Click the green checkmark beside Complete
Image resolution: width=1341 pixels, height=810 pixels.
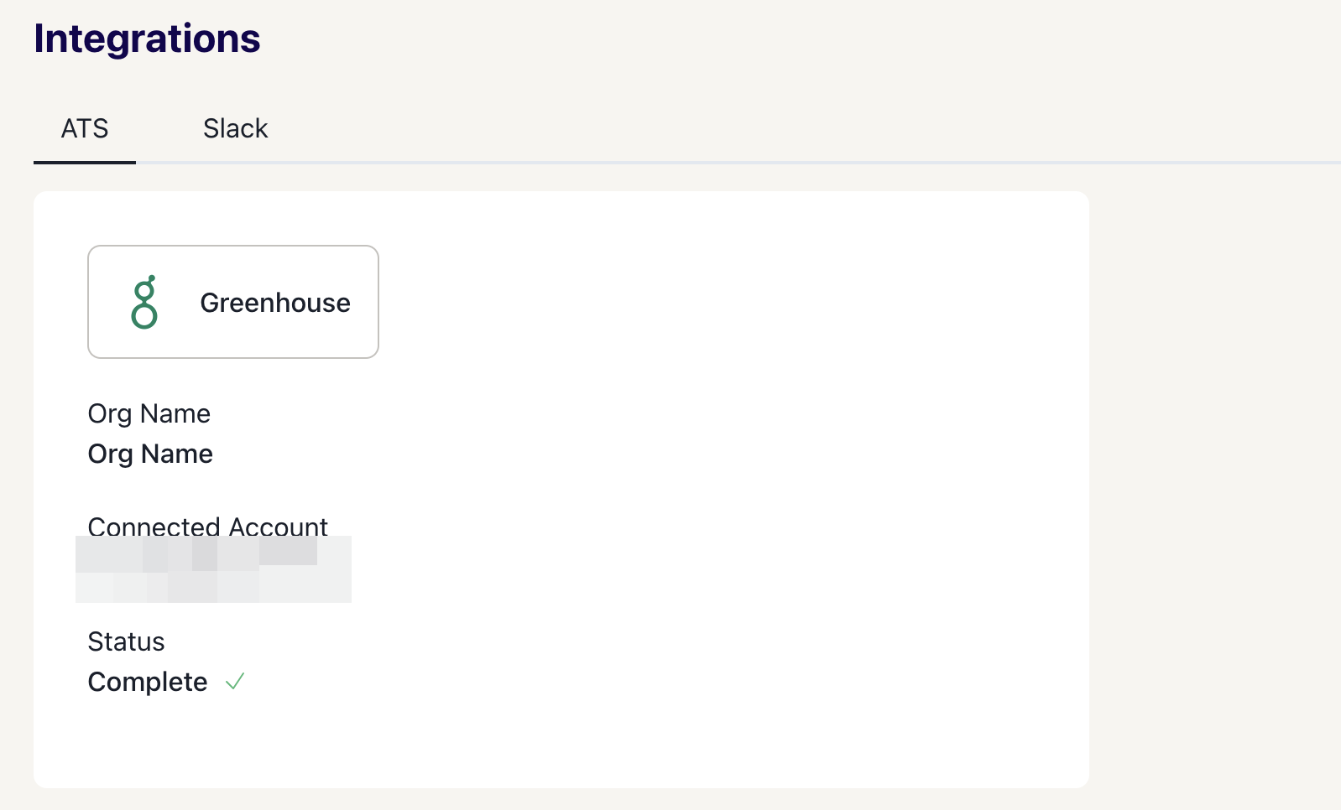click(235, 681)
